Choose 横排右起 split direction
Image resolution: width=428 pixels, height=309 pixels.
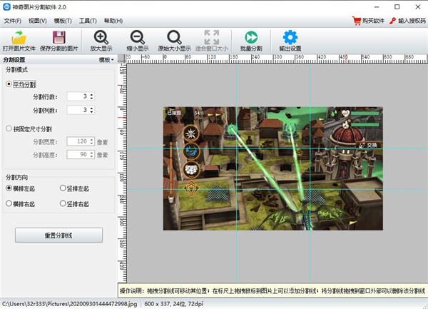(x=9, y=204)
